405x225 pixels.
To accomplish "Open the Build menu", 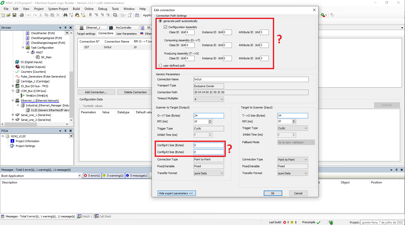I will pos(76,9).
